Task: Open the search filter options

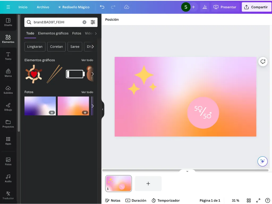Action: pos(93,22)
